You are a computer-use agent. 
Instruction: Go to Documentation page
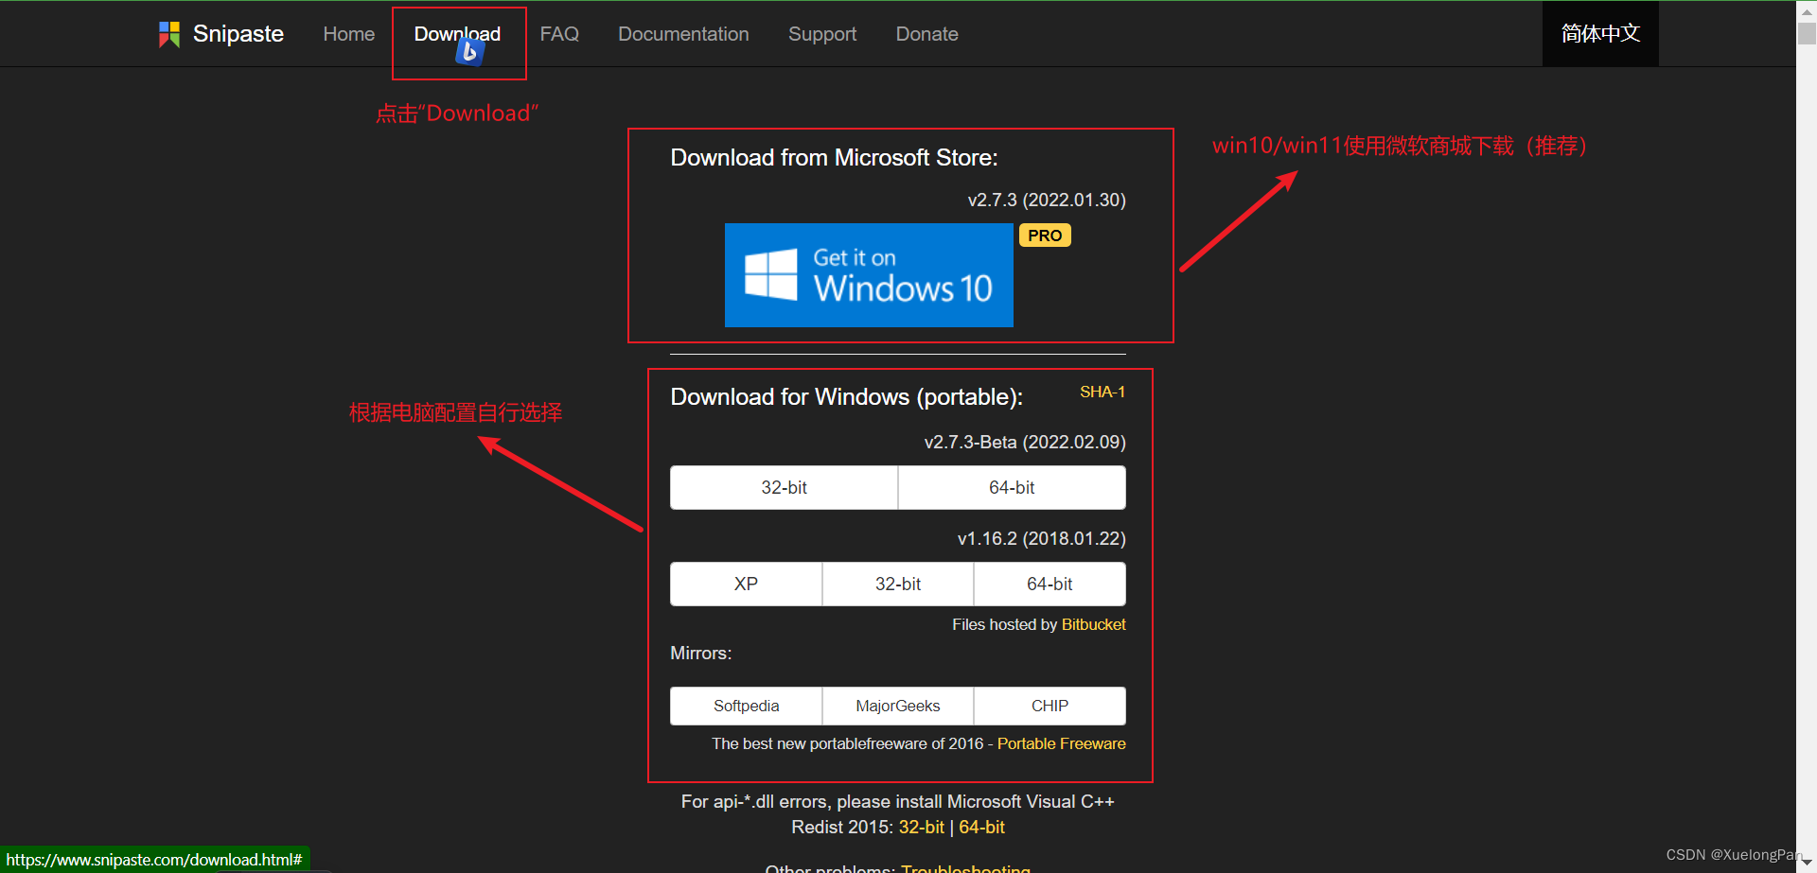pyautogui.click(x=683, y=34)
